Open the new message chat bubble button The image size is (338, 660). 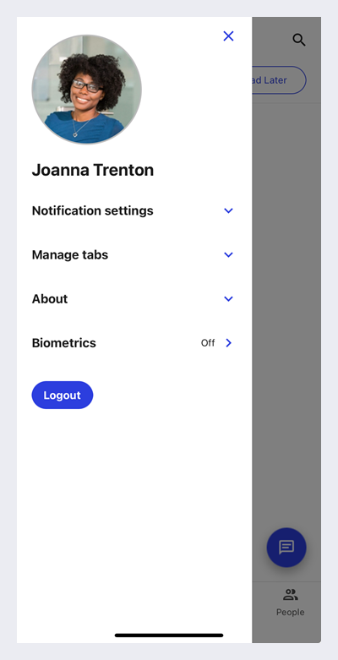(286, 548)
